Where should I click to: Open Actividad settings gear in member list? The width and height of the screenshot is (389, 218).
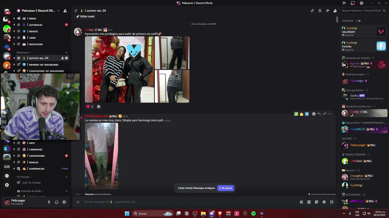[x=360, y=21]
